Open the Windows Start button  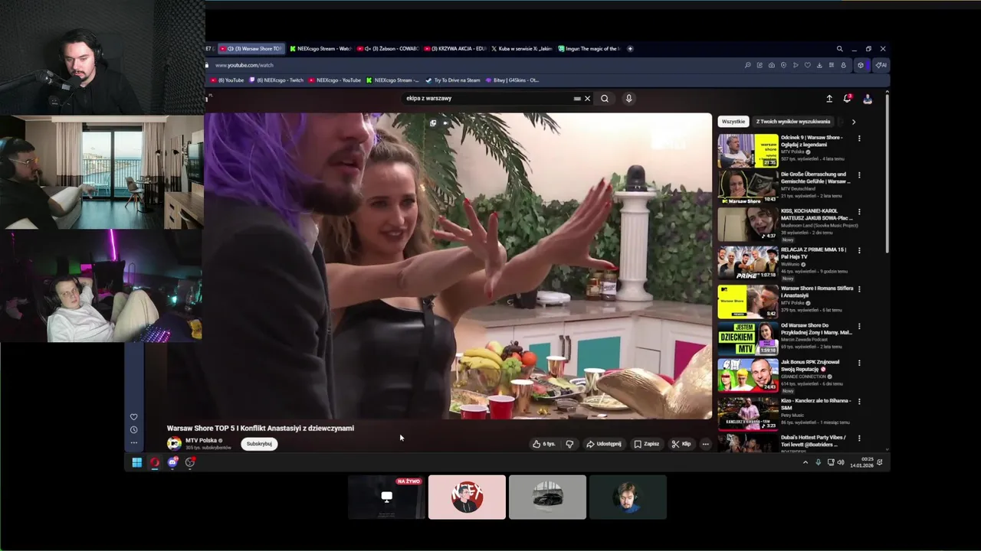136,462
